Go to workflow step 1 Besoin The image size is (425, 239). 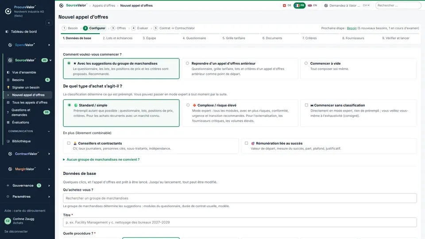pyautogui.click(x=70, y=28)
